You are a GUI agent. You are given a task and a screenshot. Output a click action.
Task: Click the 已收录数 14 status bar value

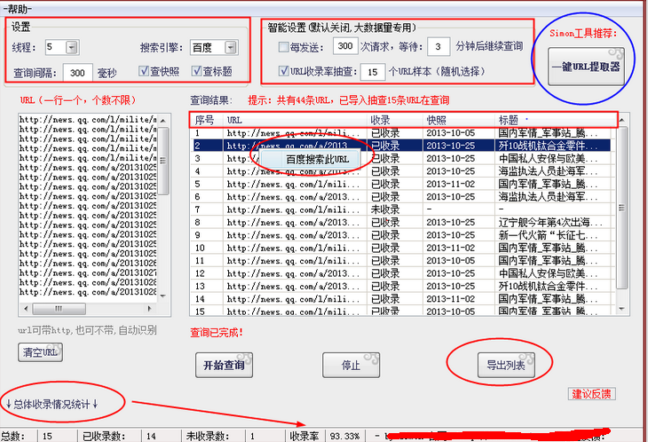click(x=151, y=436)
